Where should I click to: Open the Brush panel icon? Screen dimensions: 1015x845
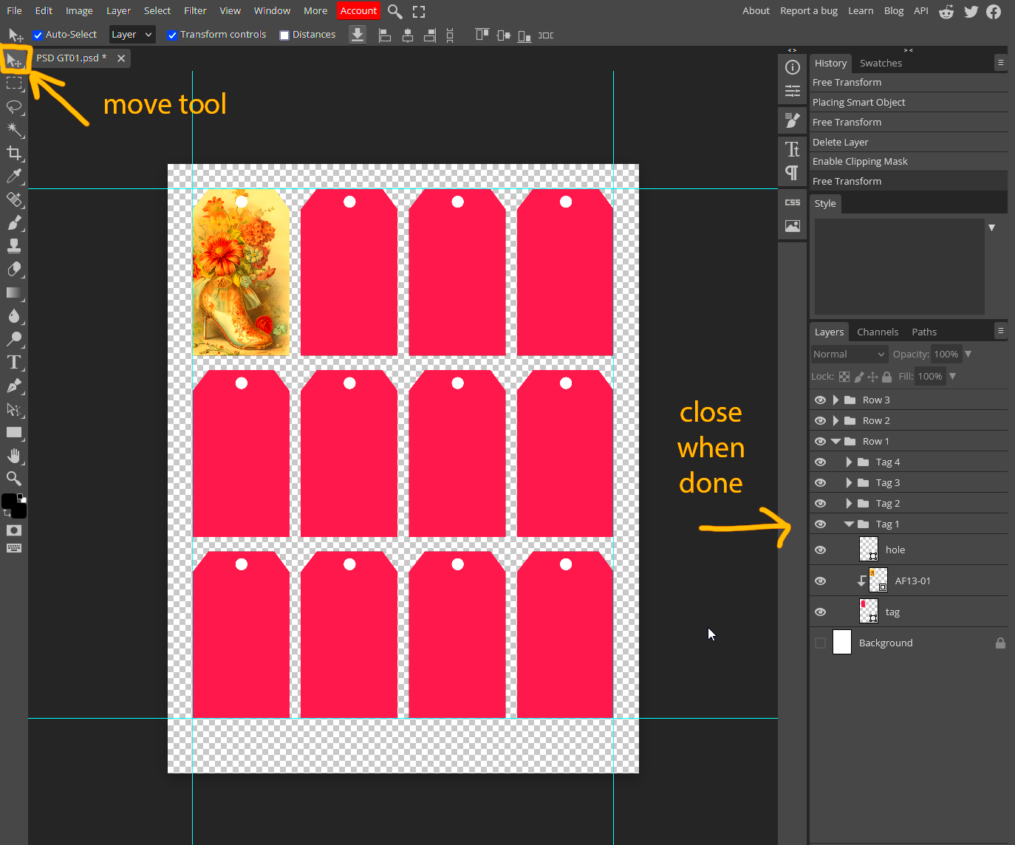793,120
